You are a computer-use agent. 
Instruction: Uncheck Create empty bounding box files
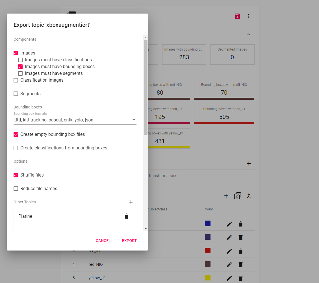point(16,134)
